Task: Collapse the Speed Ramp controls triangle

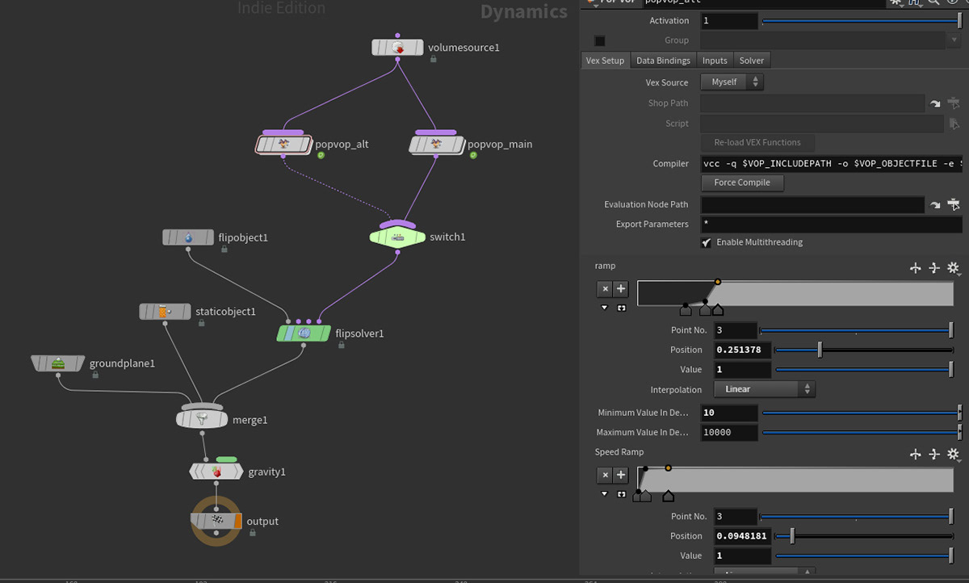Action: pos(605,493)
